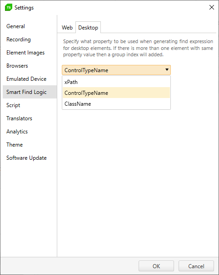This screenshot has height=275, width=219.
Task: Click the Cancel button
Action: pyautogui.click(x=196, y=266)
